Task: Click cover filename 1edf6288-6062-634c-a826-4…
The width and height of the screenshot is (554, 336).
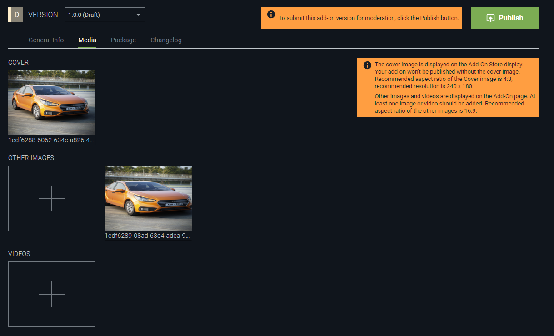Action: [51, 140]
